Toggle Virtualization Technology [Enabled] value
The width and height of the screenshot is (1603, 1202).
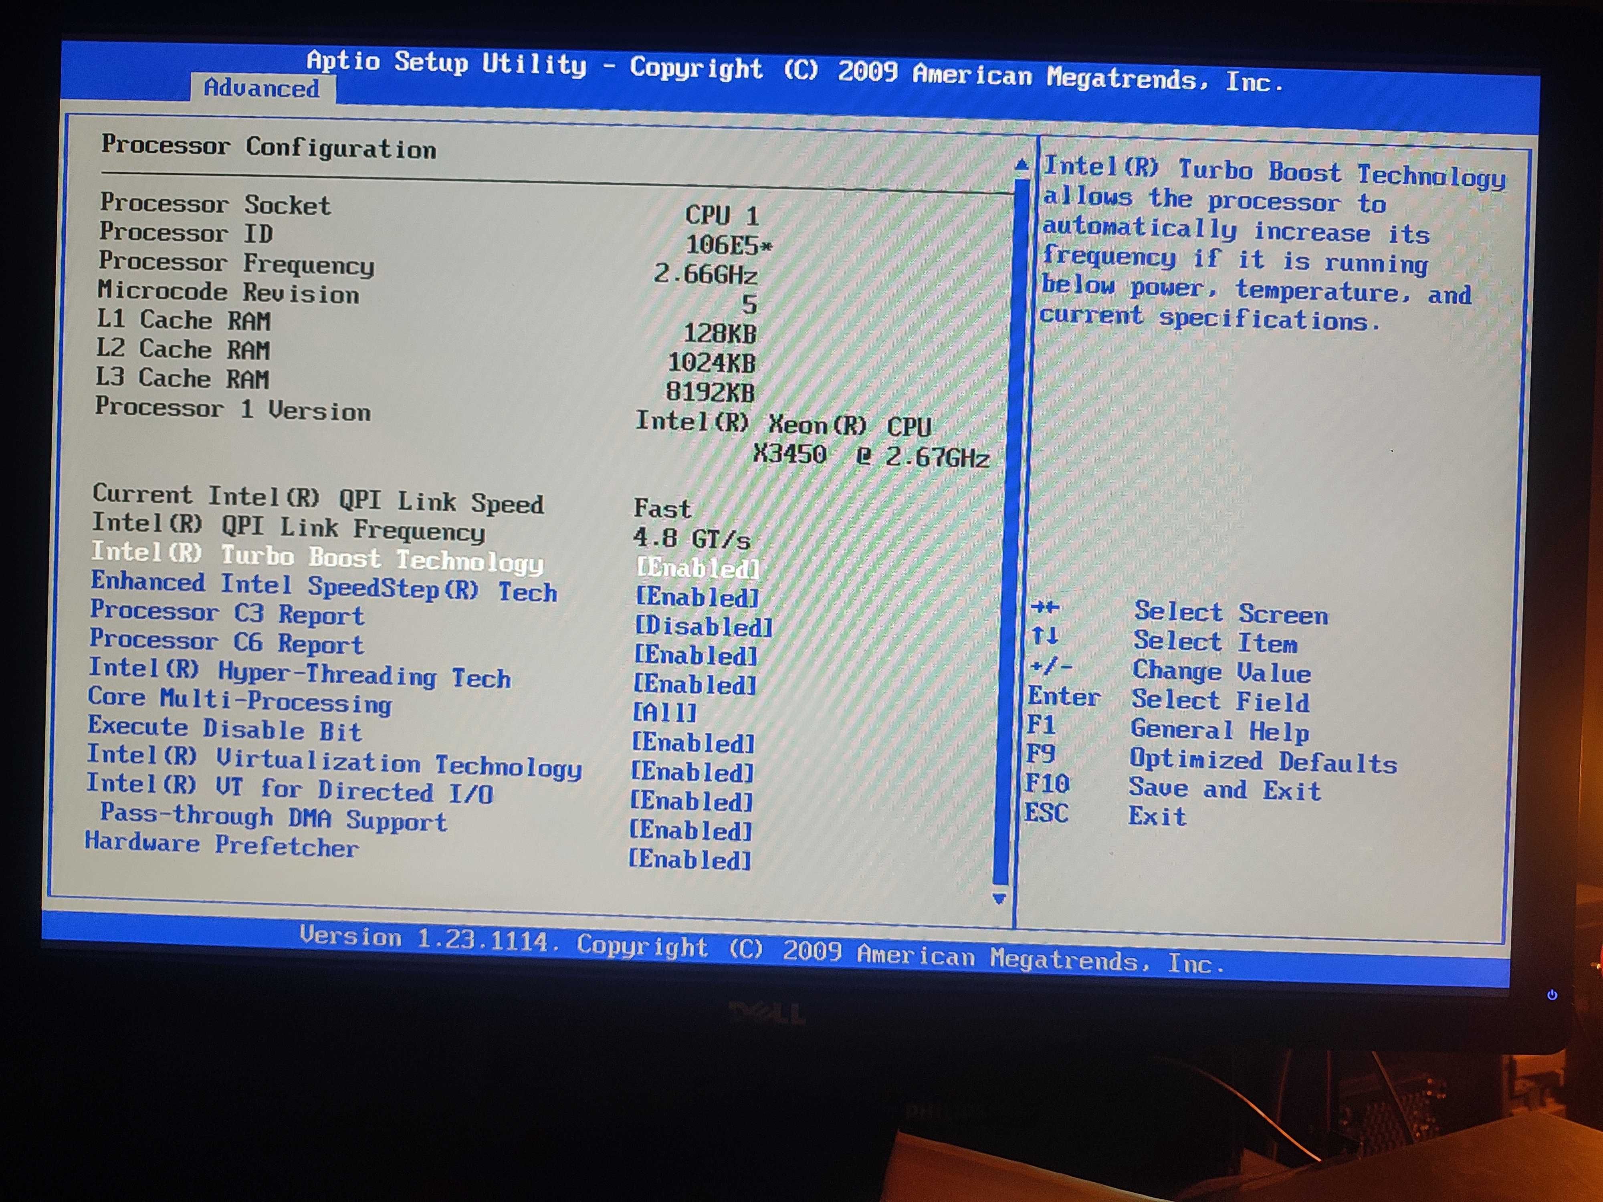692,772
